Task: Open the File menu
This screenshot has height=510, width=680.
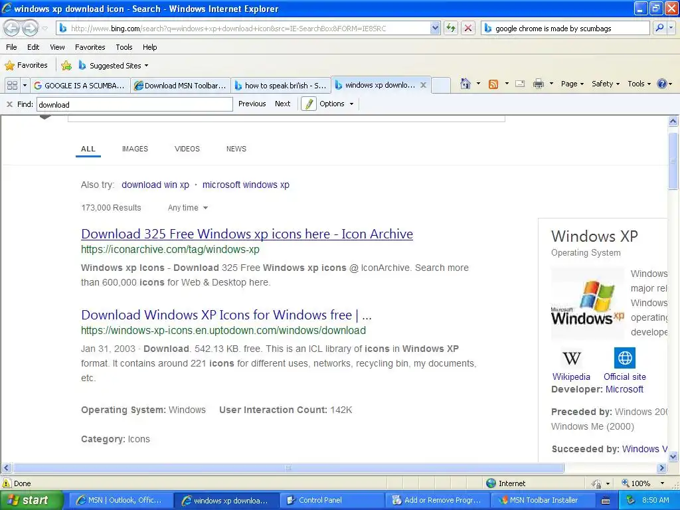Action: point(12,47)
